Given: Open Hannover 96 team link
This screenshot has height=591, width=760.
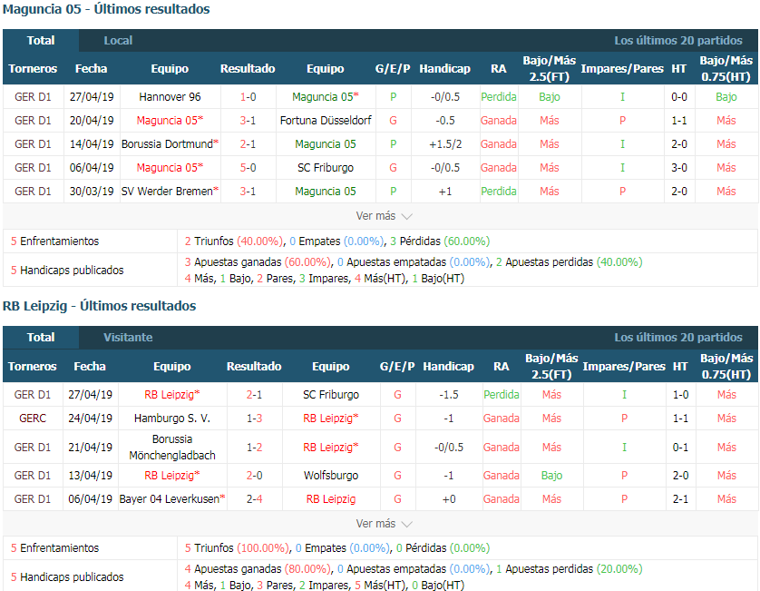Looking at the screenshot, I should (170, 97).
